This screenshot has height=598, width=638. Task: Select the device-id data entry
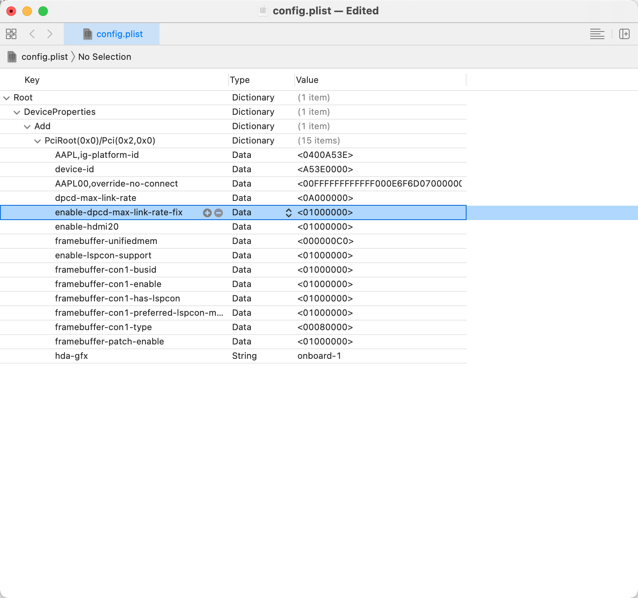(120, 169)
